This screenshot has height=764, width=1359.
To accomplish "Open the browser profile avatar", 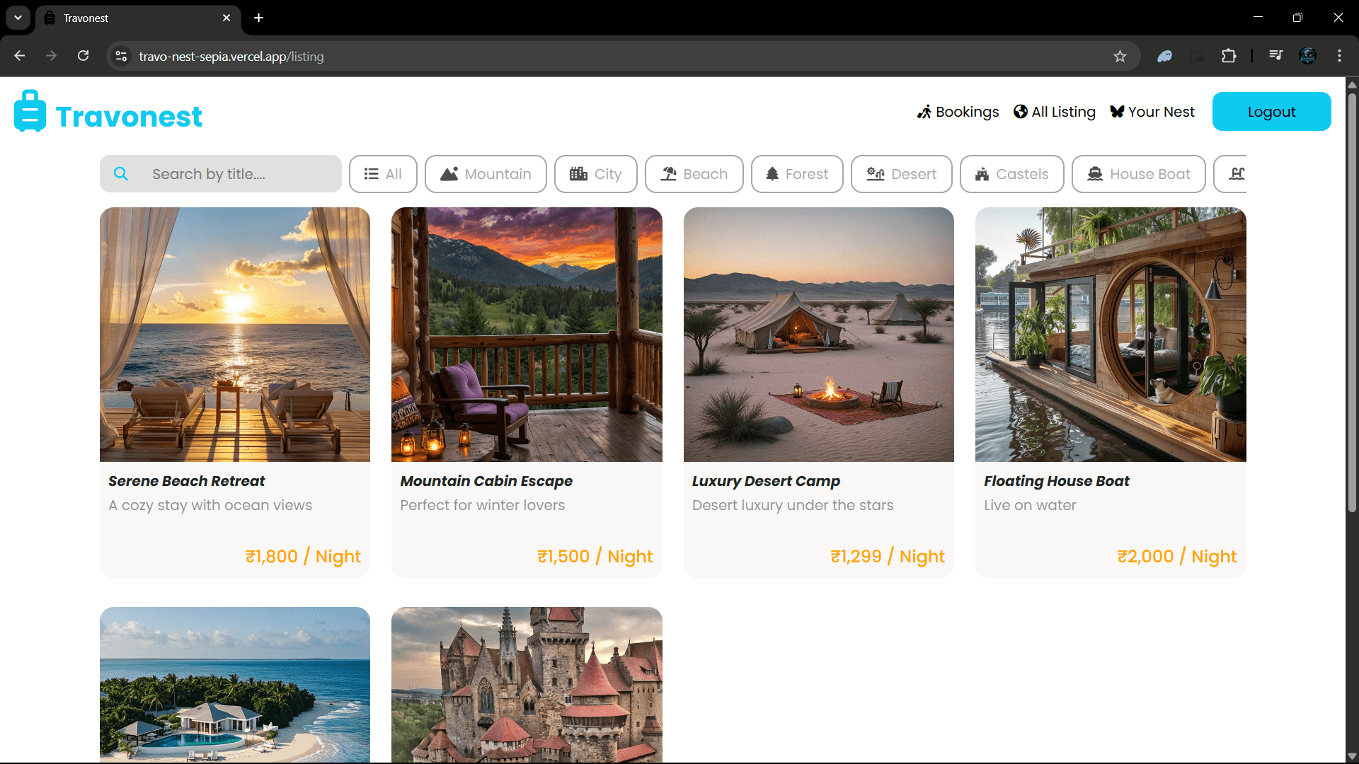I will click(x=1307, y=57).
